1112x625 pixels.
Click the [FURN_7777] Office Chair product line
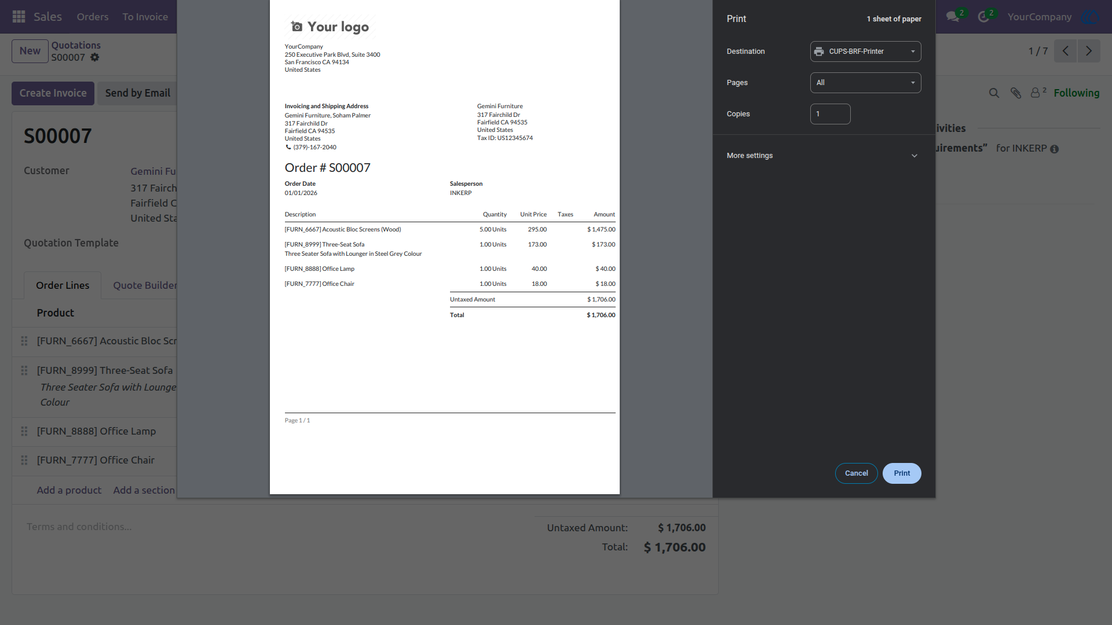pos(96,460)
